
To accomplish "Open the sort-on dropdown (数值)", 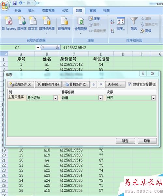I will tap(100, 98).
